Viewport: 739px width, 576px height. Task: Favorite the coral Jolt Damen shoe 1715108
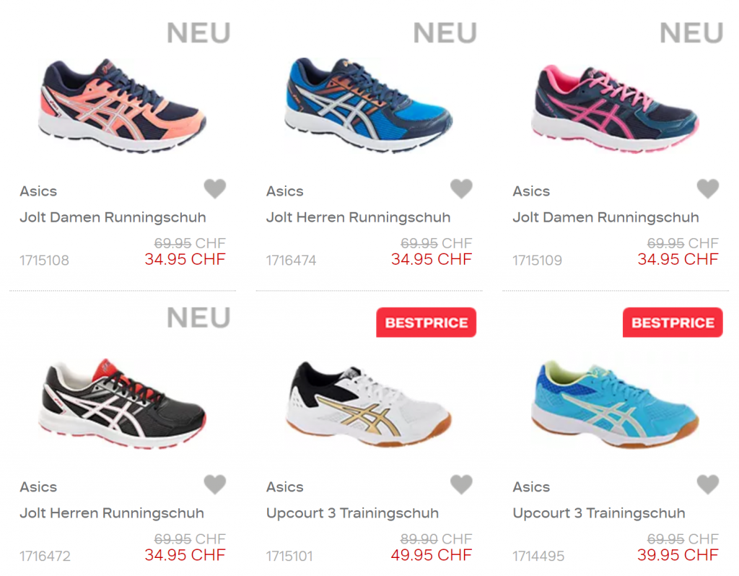(215, 189)
